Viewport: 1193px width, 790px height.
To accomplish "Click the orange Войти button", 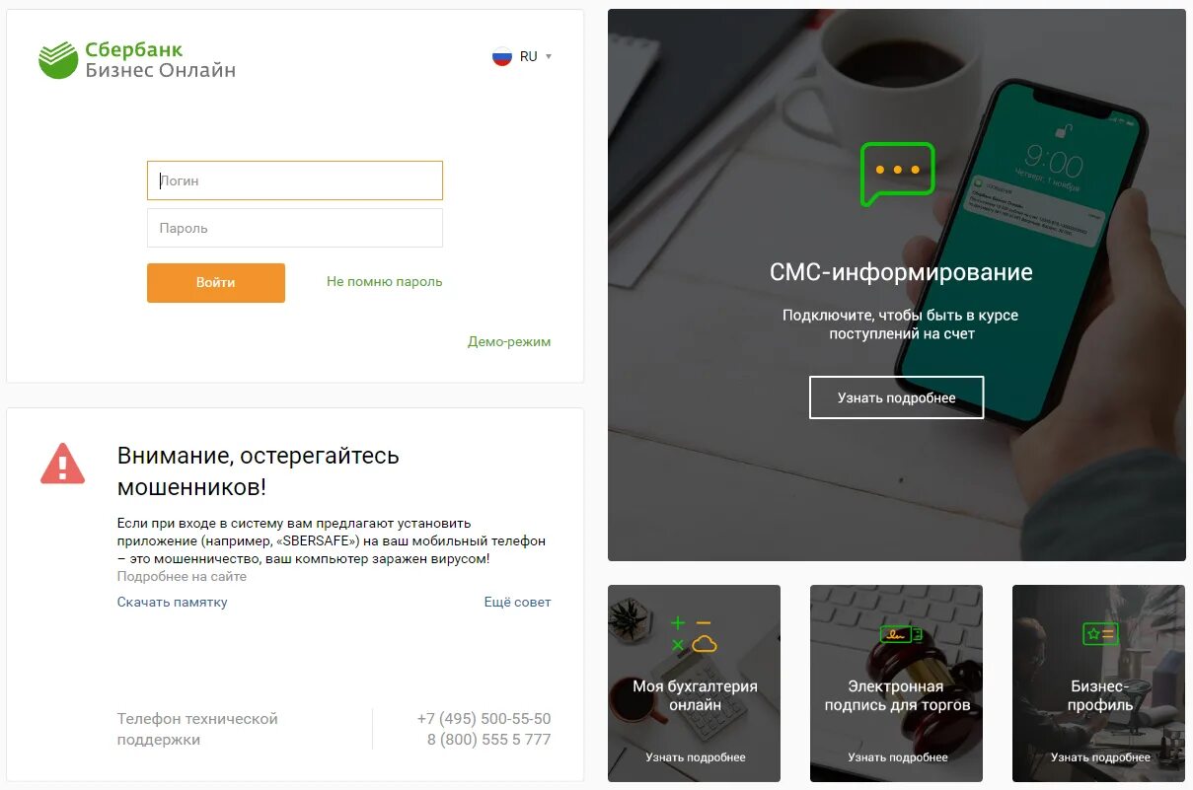I will (x=216, y=282).
